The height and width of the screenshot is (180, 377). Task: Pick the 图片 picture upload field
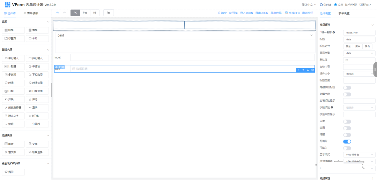(x=13, y=144)
